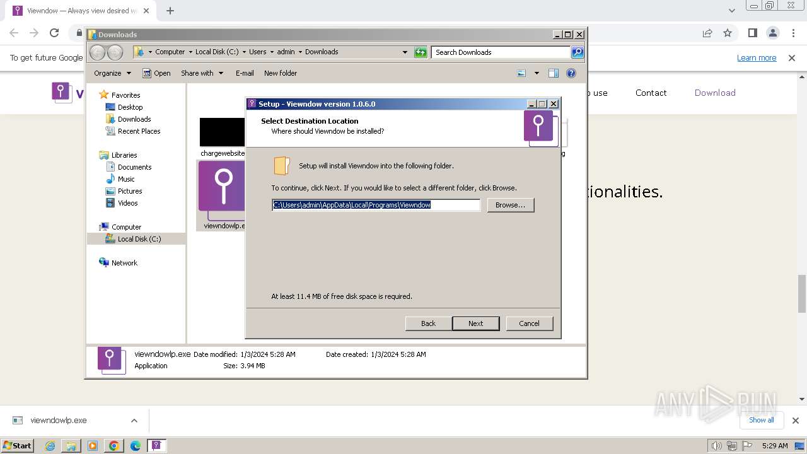The width and height of the screenshot is (807, 454).
Task: Share this page icon in Chrome
Action: click(707, 33)
